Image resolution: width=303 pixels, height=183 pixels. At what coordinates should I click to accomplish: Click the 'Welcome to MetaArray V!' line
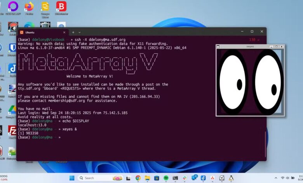(x=90, y=76)
